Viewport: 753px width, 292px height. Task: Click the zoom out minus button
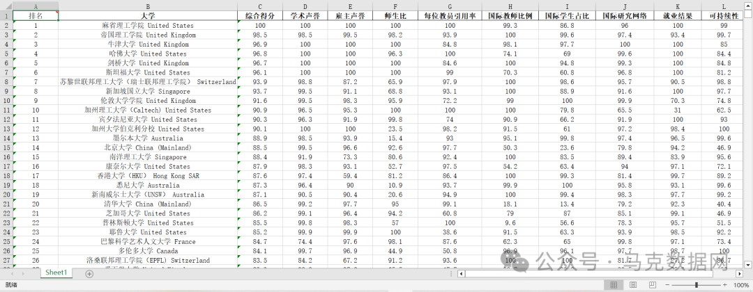(x=668, y=285)
